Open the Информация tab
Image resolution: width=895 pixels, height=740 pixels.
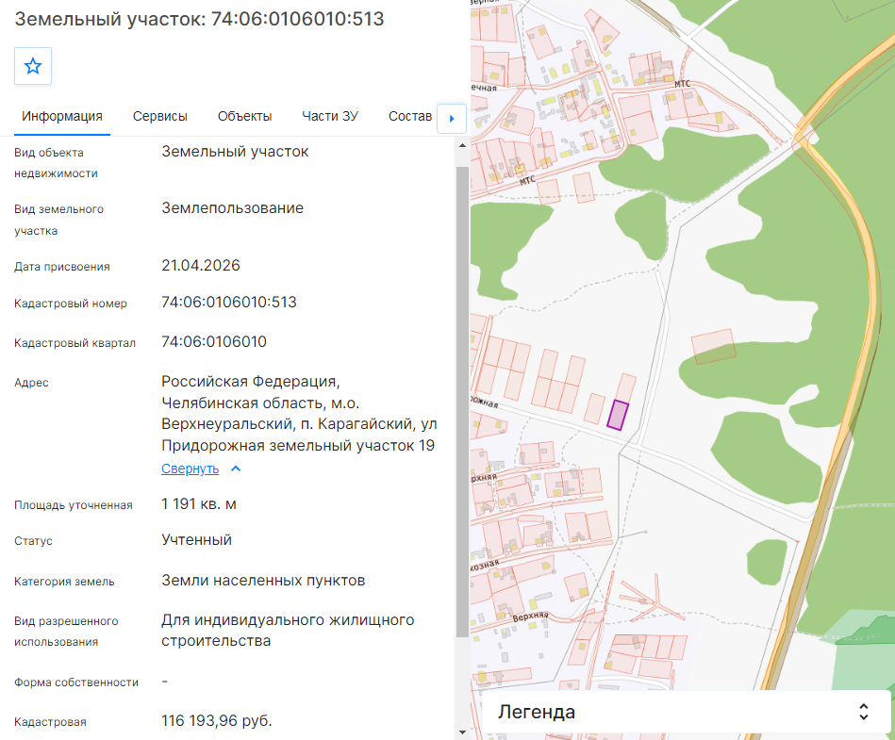(x=62, y=116)
